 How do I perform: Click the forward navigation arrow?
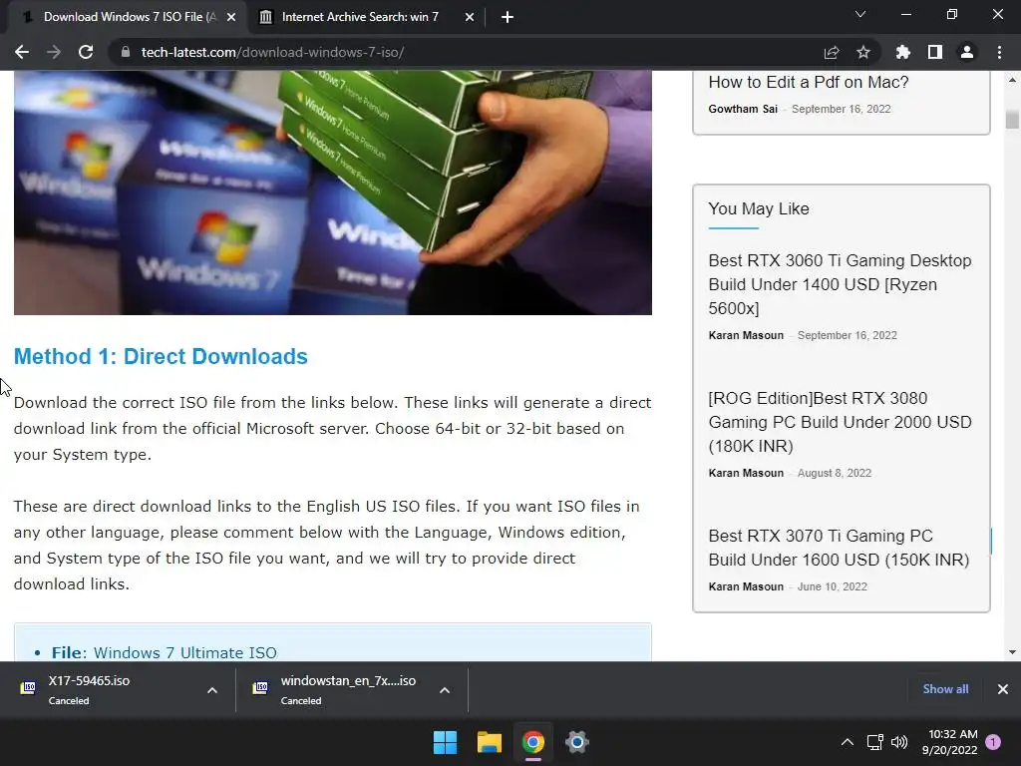click(x=54, y=52)
